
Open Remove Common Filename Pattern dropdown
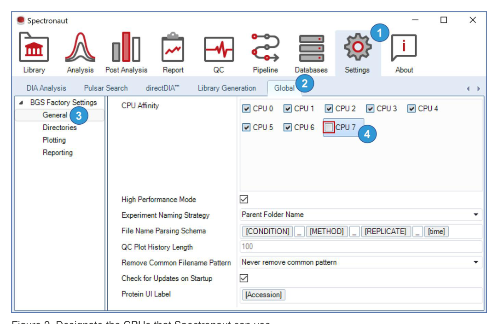point(361,262)
